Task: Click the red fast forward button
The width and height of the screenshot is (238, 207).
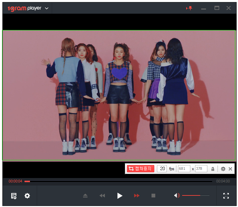Action: (137, 196)
